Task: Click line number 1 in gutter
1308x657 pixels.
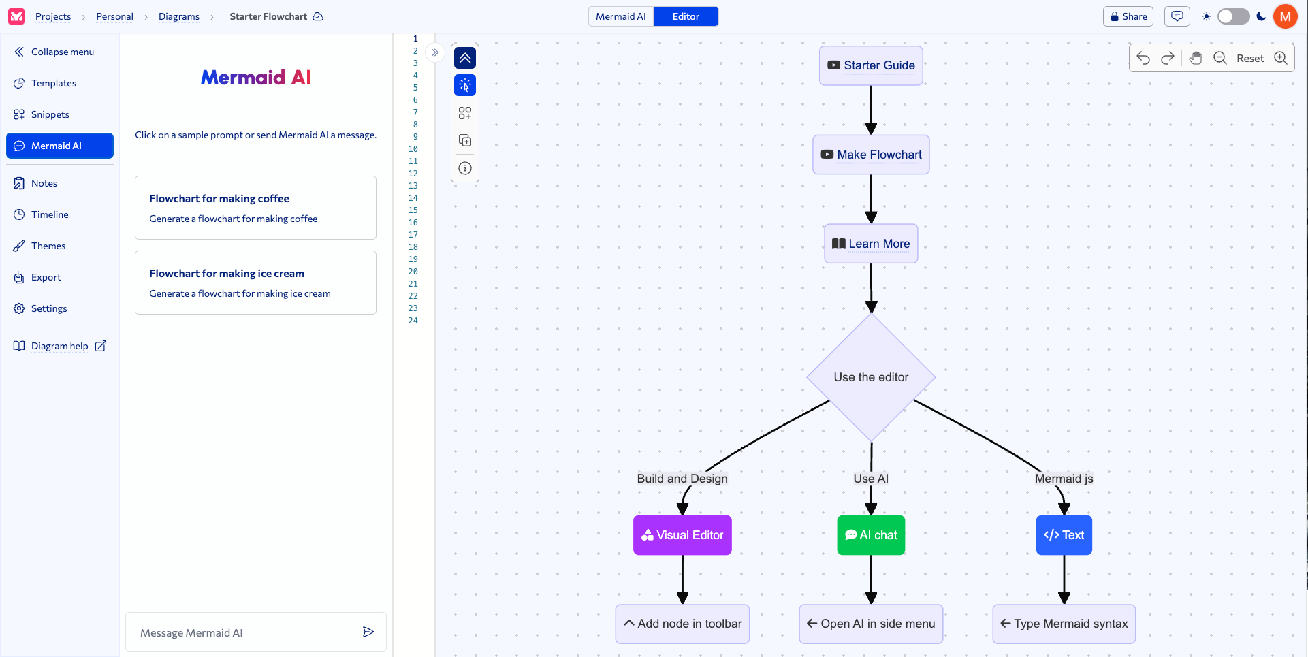Action: point(415,39)
